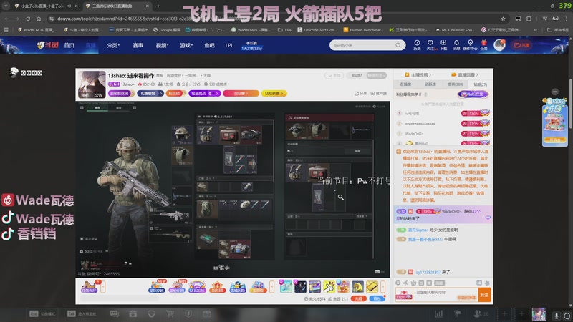Open the blue 背包 backpack button
This screenshot has width=573, height=322.
point(377,298)
